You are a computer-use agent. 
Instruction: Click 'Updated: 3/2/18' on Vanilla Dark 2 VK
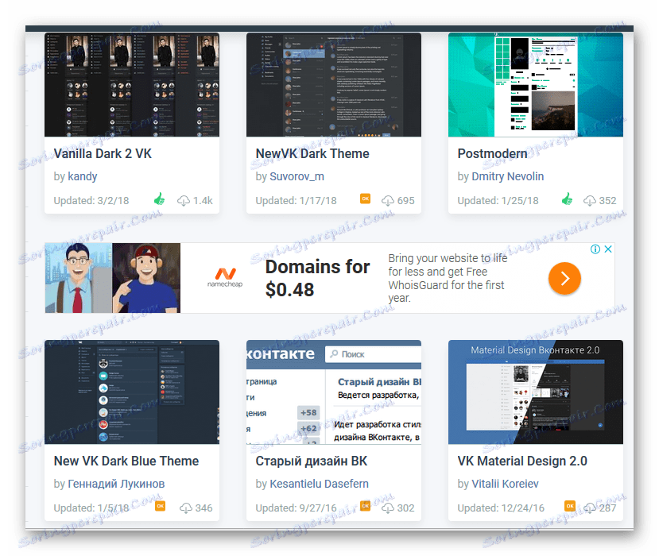point(91,201)
